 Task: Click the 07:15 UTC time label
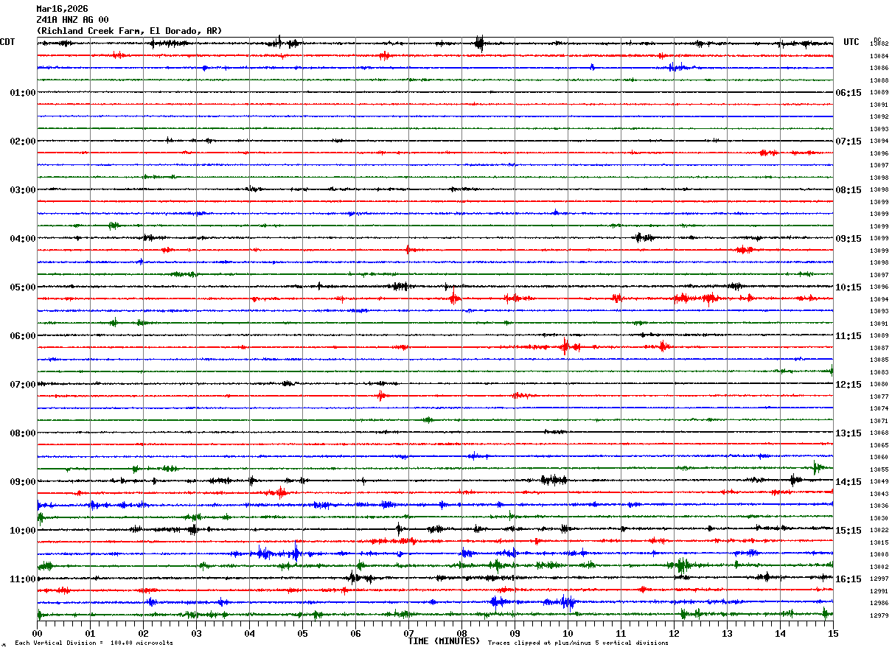click(849, 142)
